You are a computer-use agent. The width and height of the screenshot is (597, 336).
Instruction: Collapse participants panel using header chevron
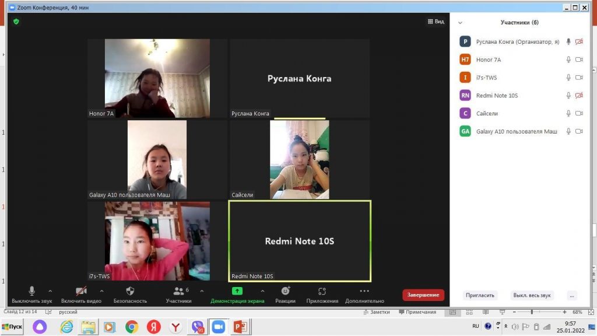coord(460,23)
